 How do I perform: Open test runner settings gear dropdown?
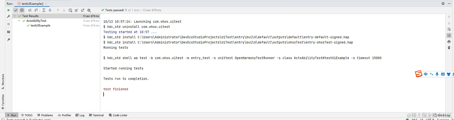[x=89, y=10]
